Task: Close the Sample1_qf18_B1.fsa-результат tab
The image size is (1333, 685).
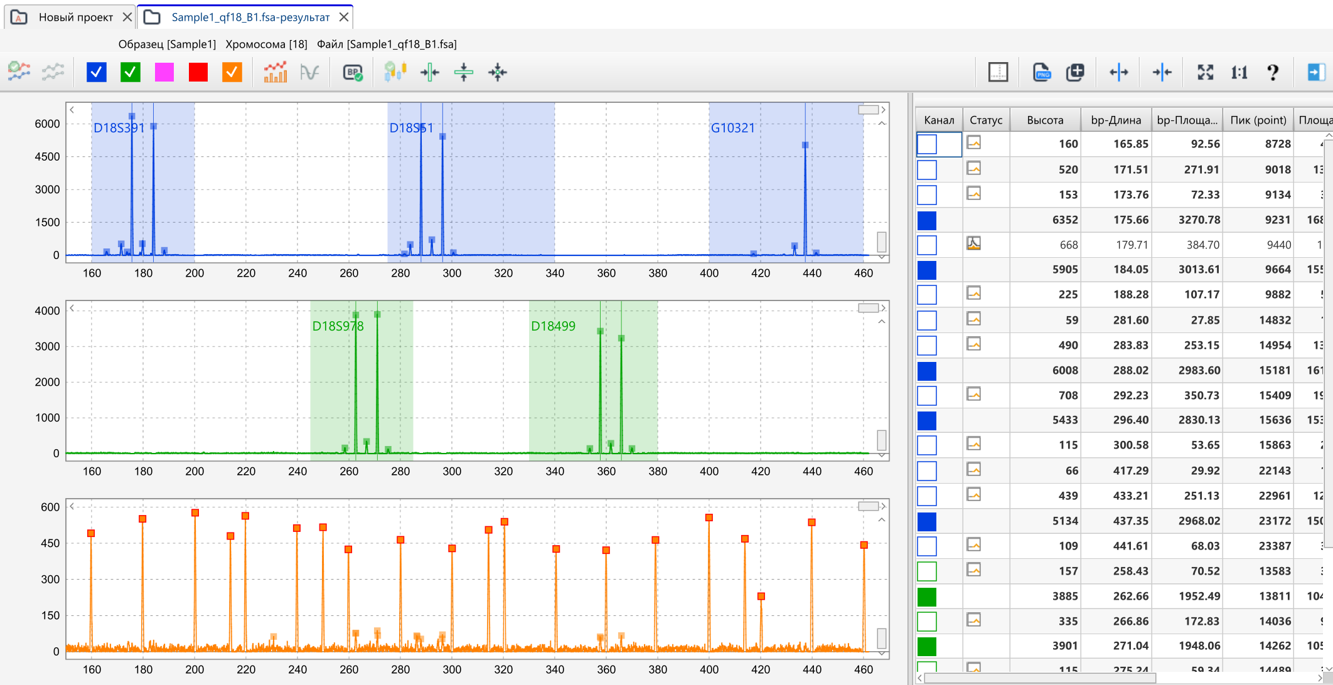Action: click(x=344, y=17)
